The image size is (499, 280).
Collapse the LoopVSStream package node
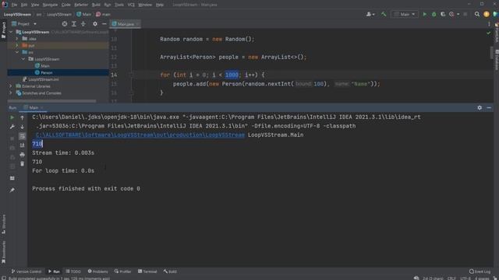click(x=23, y=59)
